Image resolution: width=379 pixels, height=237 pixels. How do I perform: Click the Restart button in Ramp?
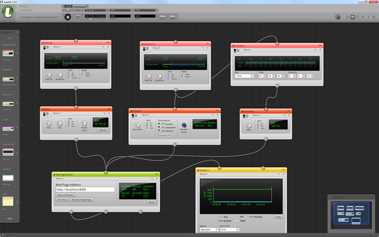[x=103, y=130]
